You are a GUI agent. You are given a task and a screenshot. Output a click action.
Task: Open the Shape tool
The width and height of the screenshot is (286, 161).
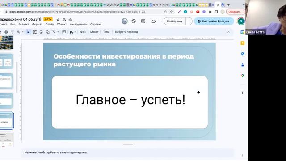coord(48,32)
